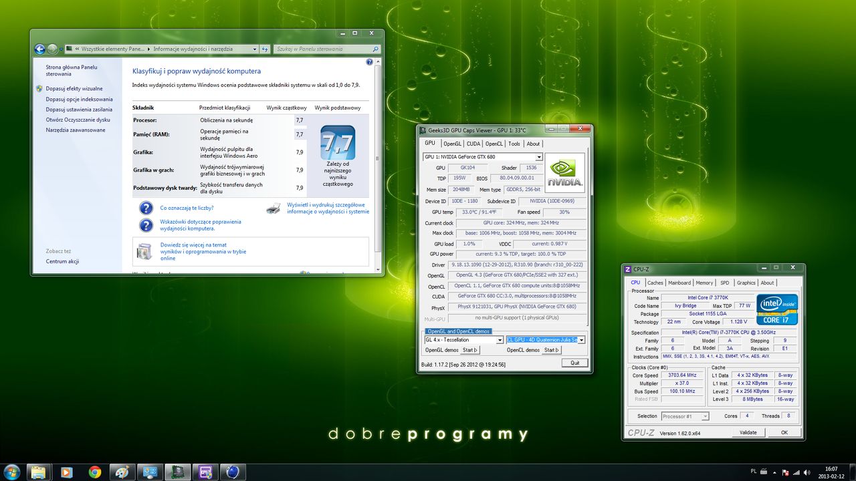Open the media player taskbar icon
Viewport: 856px width, 481px height.
[x=66, y=472]
